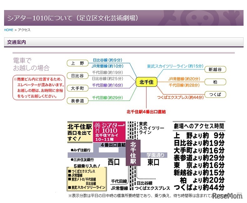The image size is (247, 203).
Task: Click the 千代田線(約16分) label
Action: point(107,85)
